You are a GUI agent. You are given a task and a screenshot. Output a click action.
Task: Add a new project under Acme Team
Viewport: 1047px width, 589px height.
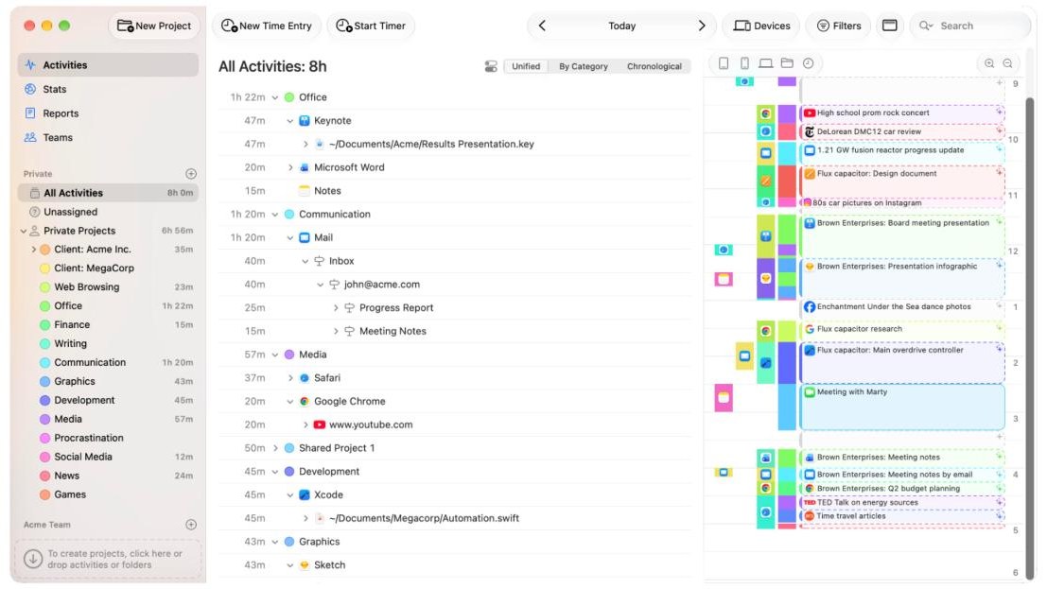tap(191, 525)
